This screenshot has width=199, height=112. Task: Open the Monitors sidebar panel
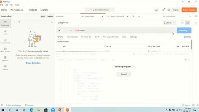(5, 59)
